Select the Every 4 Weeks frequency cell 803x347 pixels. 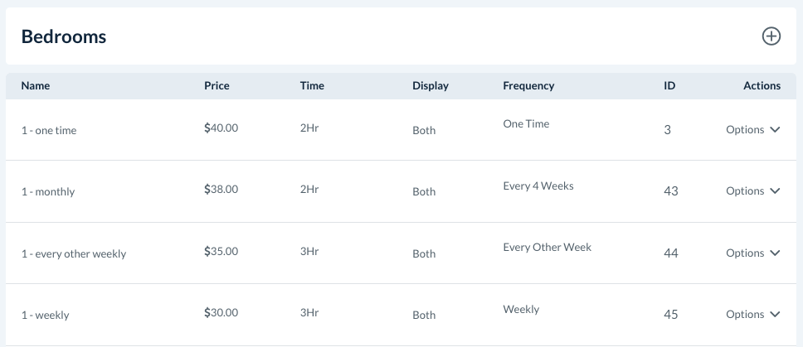click(x=538, y=186)
